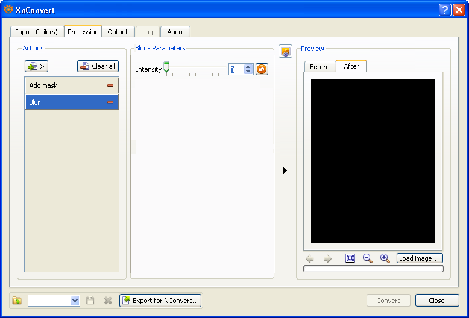Click the Intensity slider handle
This screenshot has width=469, height=318.
click(166, 67)
